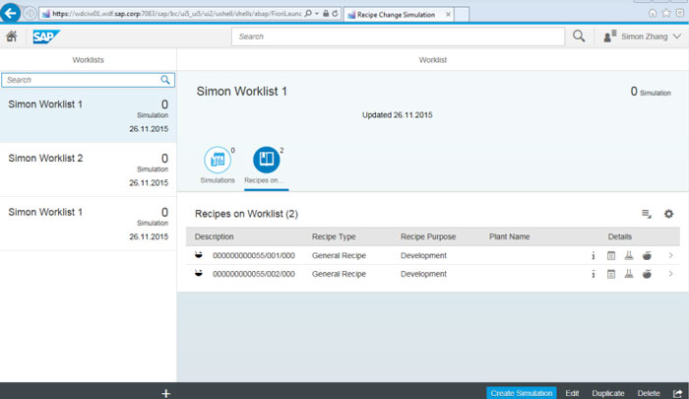This screenshot has width=689, height=399.
Task: Click flask icon for recipe 055/002/000
Action: (x=629, y=274)
